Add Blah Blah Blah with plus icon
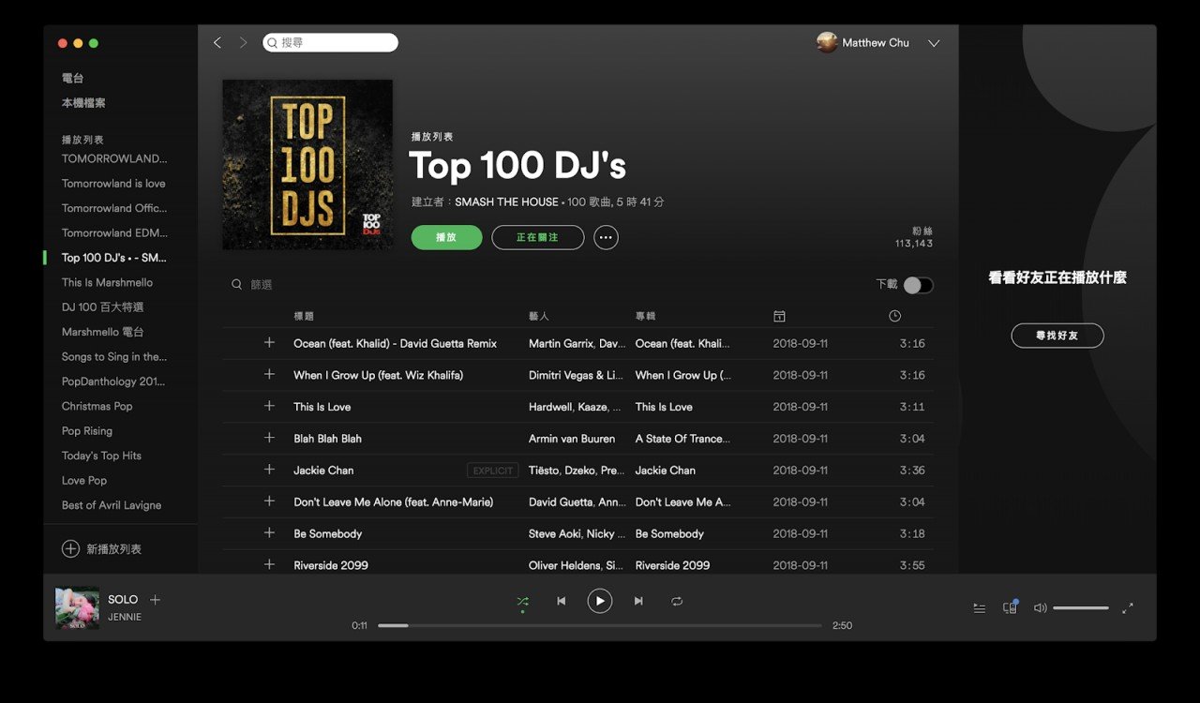This screenshot has height=703, width=1200. click(x=269, y=438)
